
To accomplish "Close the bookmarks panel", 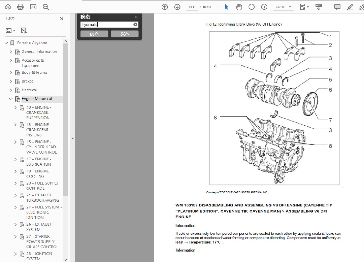I will click(x=62, y=19).
